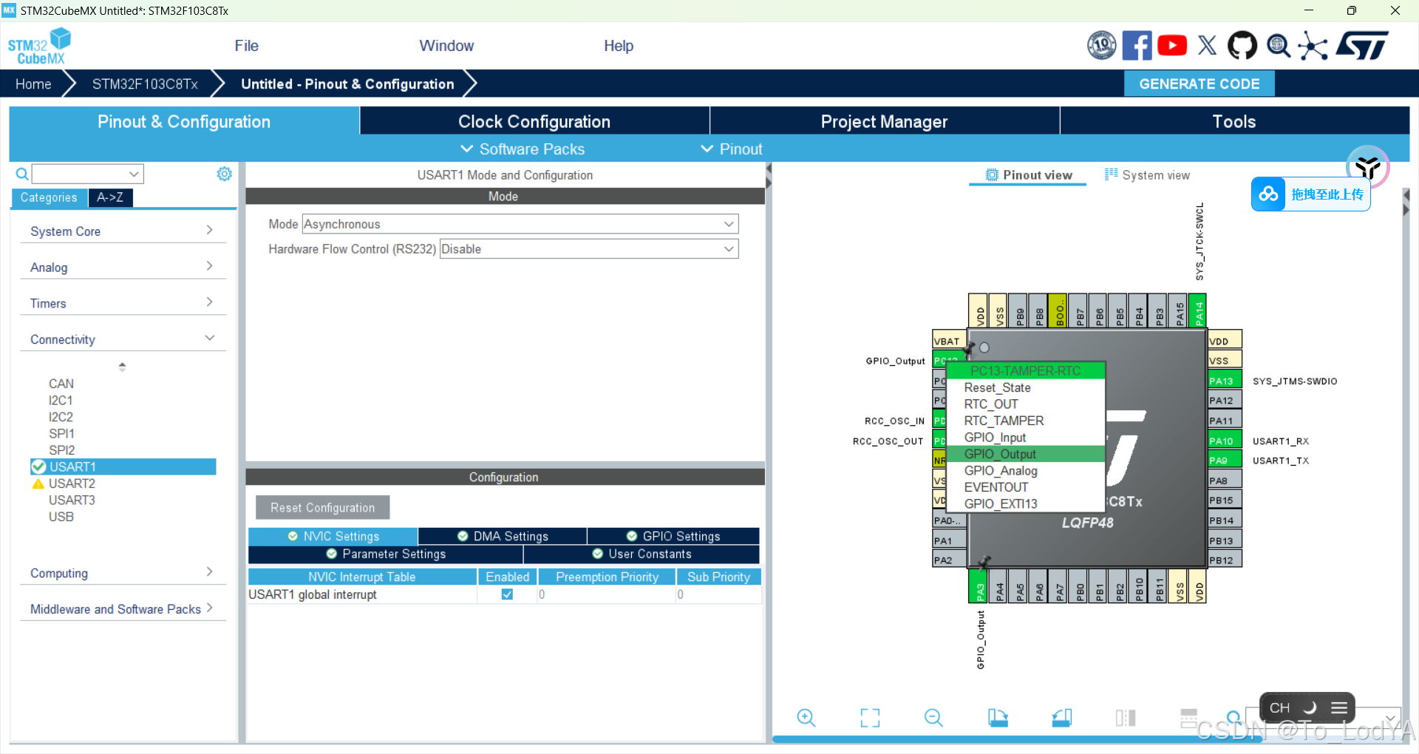Open the Hardware Flow Control dropdown
The height and width of the screenshot is (754, 1419).
point(589,249)
